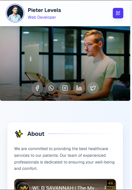Open the WhatsApp chat icon
The image size is (132, 190).
click(51, 88)
